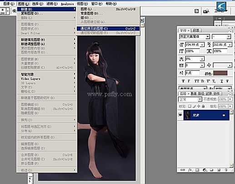Open kerning dropdown in Character panel
Viewport: 235px width, 184px height.
[230, 65]
